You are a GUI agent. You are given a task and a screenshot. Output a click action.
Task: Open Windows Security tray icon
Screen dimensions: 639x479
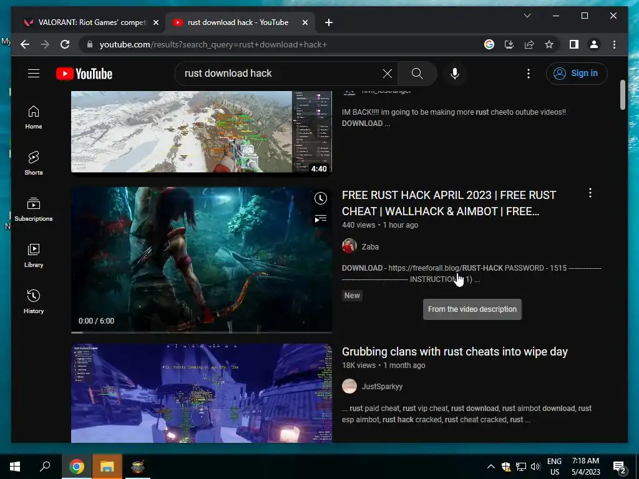pos(505,467)
